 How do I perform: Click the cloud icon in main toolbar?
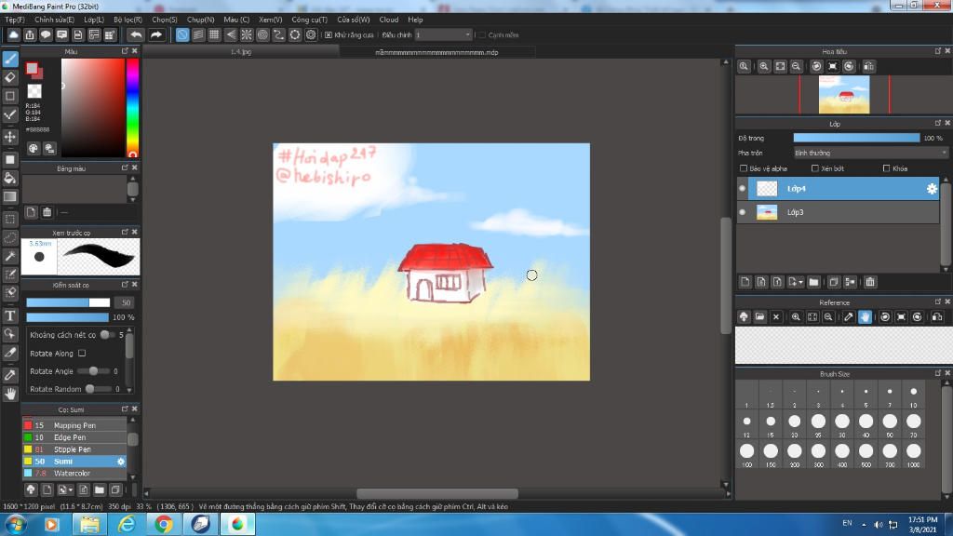point(13,34)
